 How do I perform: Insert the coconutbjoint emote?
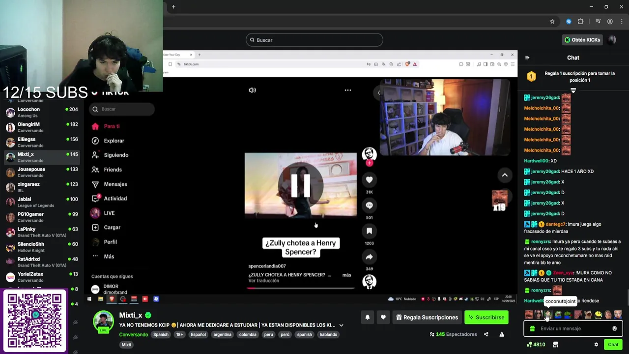click(x=548, y=315)
